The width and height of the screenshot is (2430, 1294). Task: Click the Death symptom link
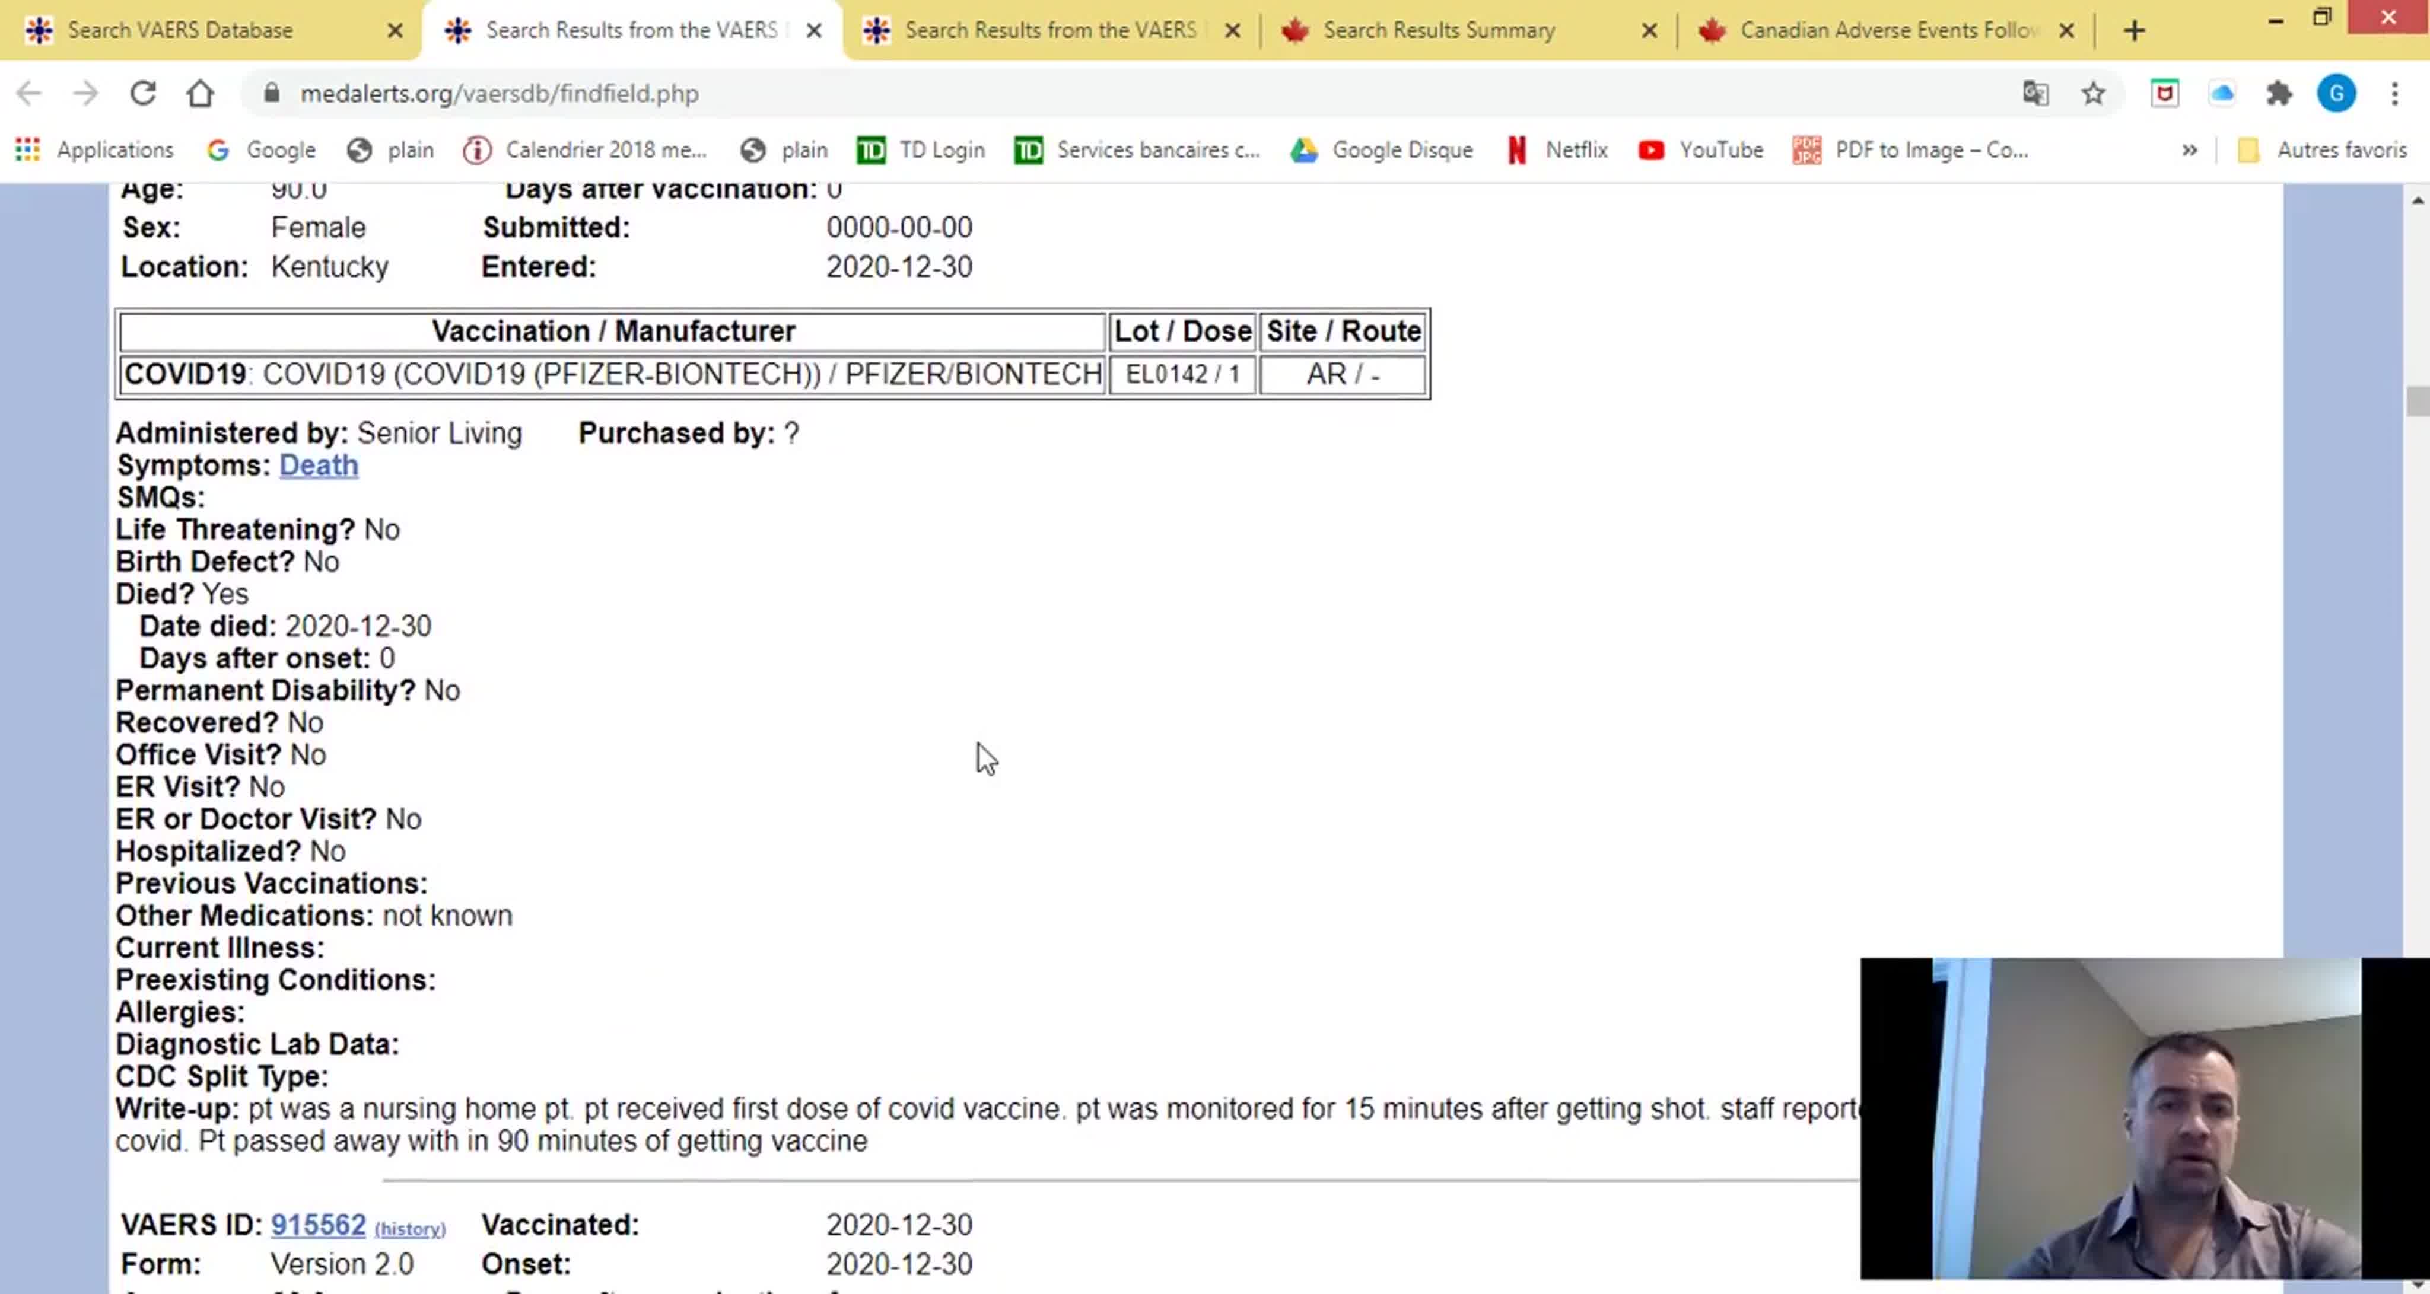tap(318, 465)
